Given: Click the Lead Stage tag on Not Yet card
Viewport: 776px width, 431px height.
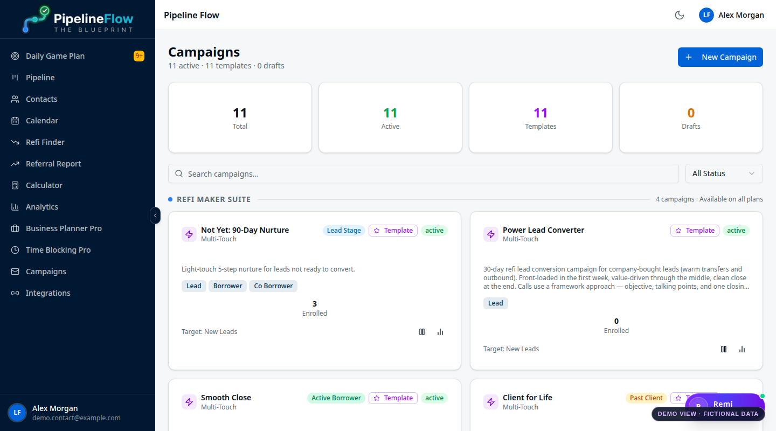Looking at the screenshot, I should coord(344,231).
